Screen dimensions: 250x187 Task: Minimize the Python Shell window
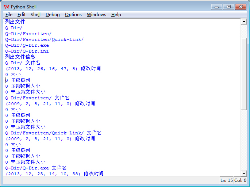pos(216,7)
